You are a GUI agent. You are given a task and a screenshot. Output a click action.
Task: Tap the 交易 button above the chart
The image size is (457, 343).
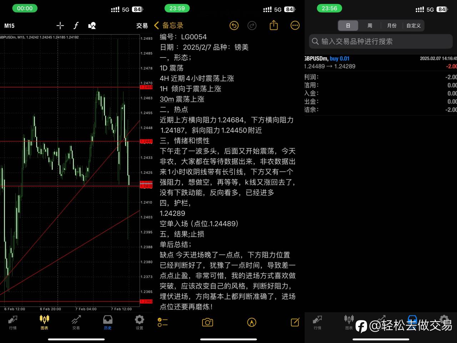tap(142, 26)
